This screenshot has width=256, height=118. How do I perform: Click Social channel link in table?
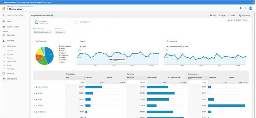pyautogui.click(x=40, y=93)
